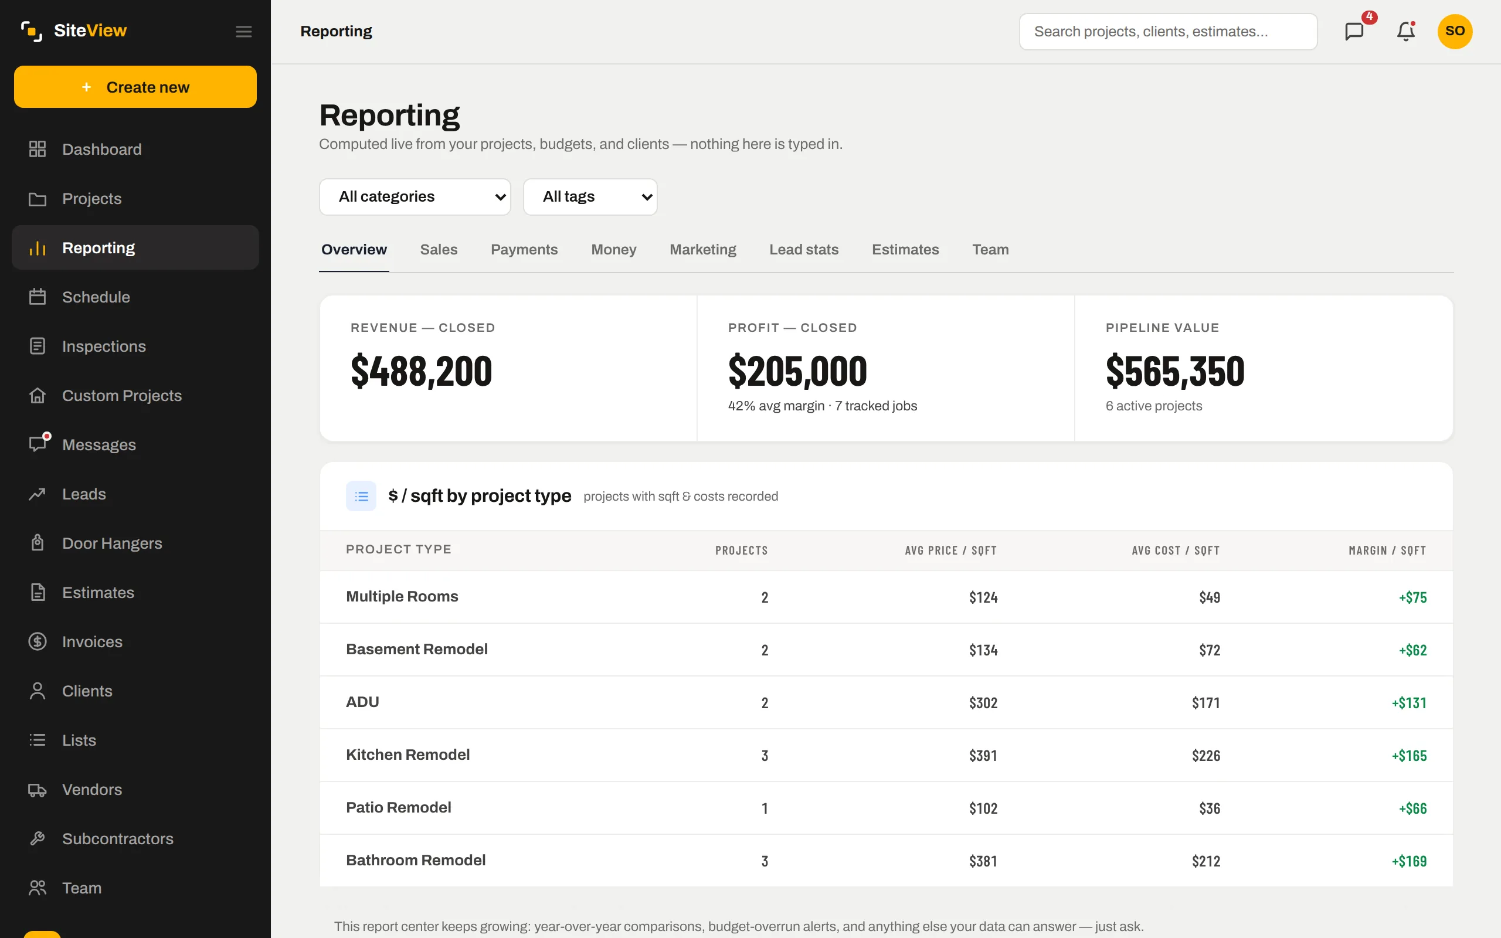Open notifications bell icon
The image size is (1501, 938).
coord(1405,31)
